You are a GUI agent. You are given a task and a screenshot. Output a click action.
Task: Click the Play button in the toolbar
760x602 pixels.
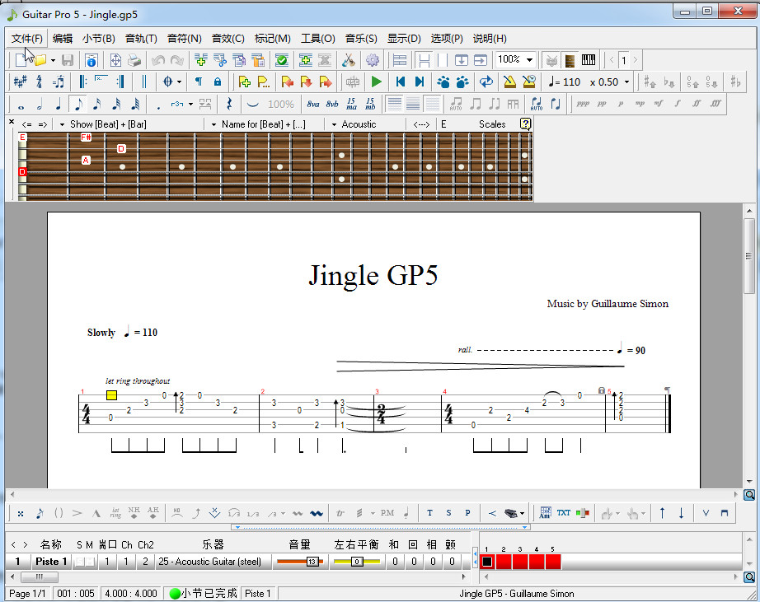click(376, 82)
